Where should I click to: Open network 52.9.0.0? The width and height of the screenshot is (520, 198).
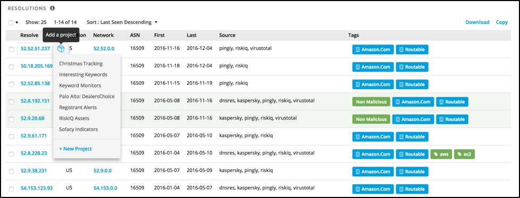[x=103, y=171]
